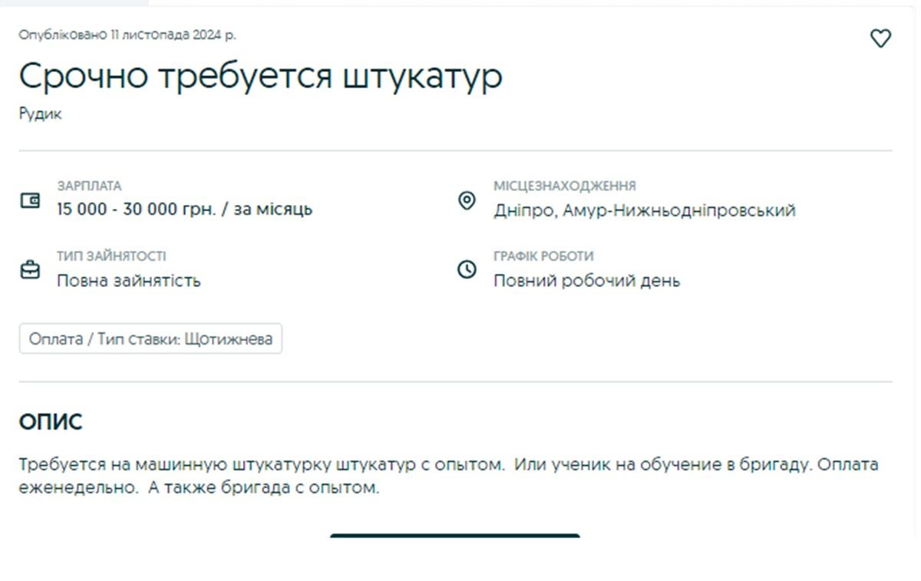Viewport: 921px width, 581px height.
Task: Click the job title "Срочно требуется штукатур"
Action: (260, 76)
